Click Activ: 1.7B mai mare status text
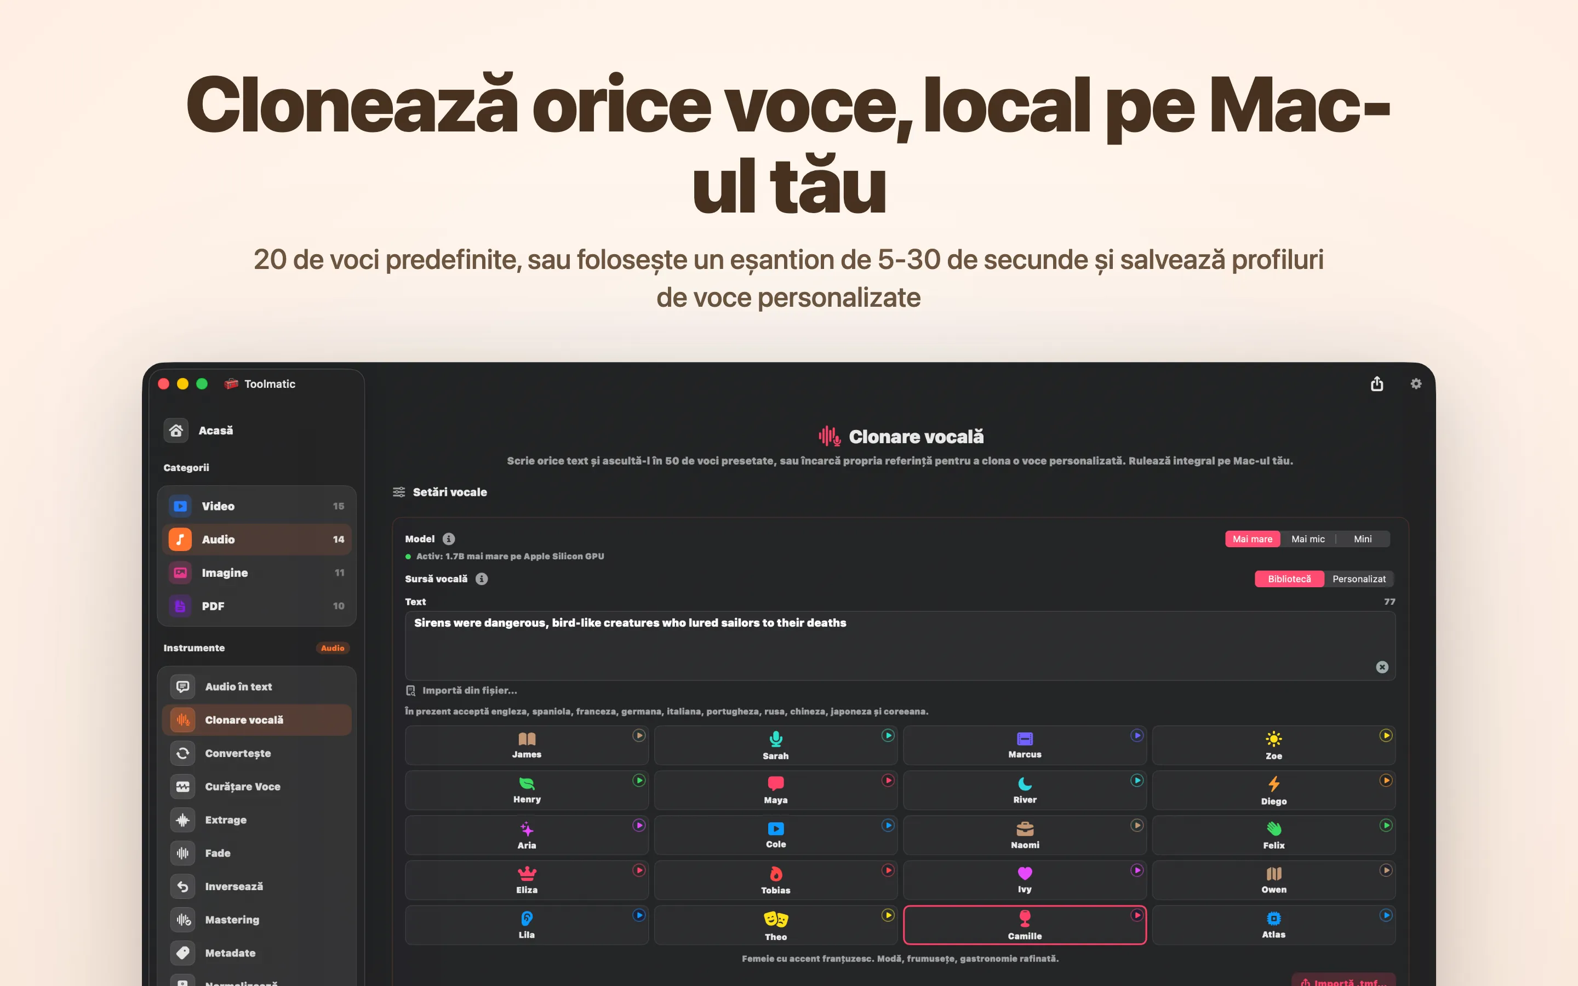The image size is (1578, 986). (510, 556)
